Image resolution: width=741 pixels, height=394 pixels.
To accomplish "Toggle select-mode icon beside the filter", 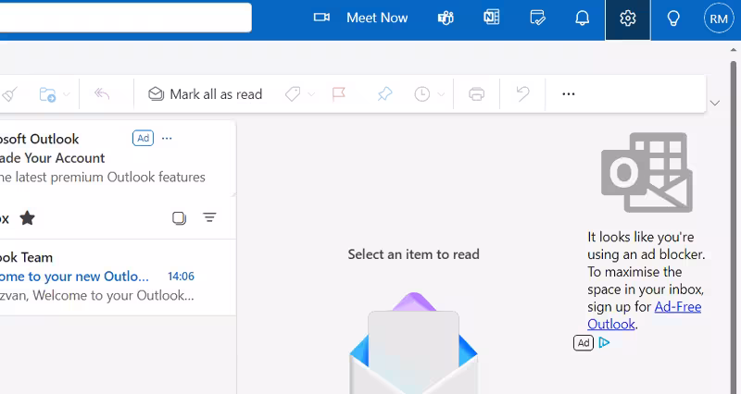I will coord(179,218).
